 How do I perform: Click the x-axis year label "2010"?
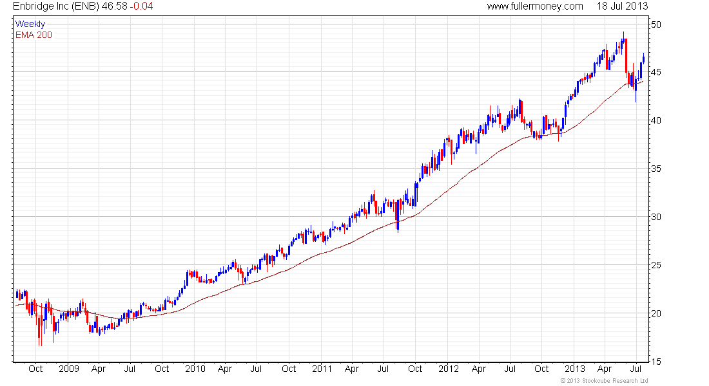[195, 369]
